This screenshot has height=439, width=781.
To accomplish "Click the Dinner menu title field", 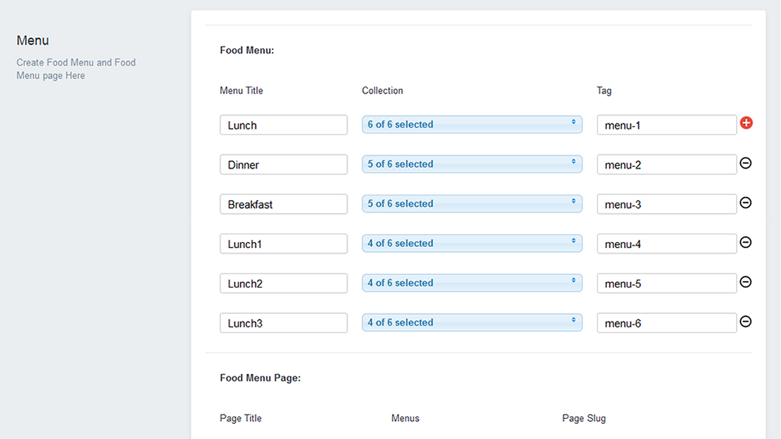I will [x=283, y=164].
